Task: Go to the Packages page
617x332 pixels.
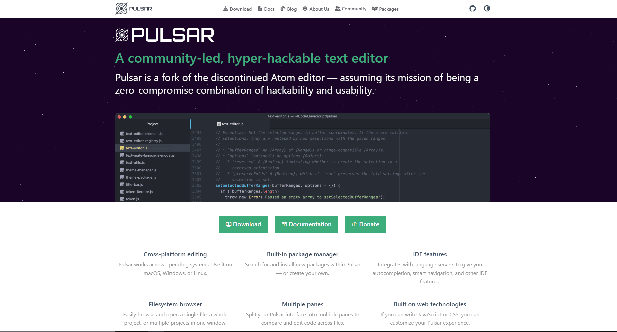Action: tap(385, 9)
